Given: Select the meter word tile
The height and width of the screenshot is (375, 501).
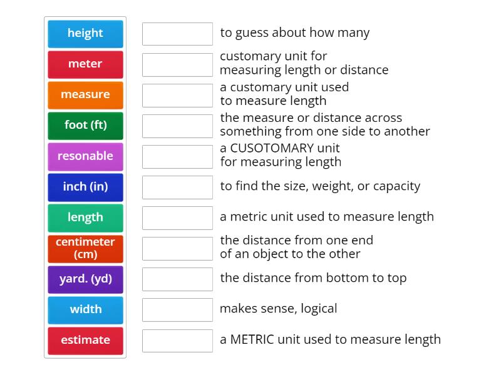Looking at the screenshot, I should click(85, 64).
